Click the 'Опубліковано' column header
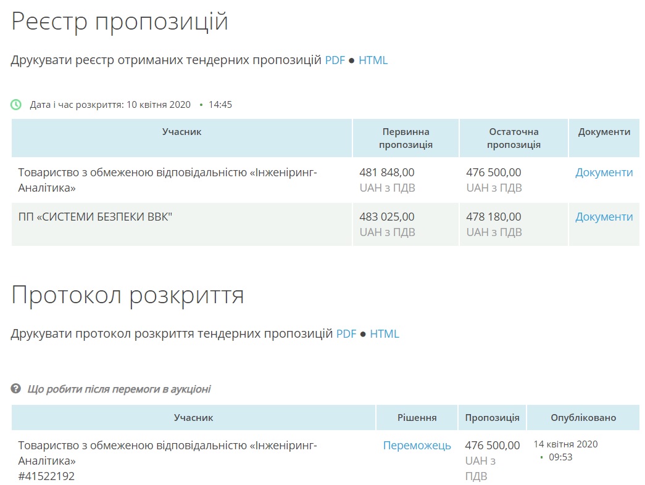The image size is (645, 485). click(x=583, y=418)
